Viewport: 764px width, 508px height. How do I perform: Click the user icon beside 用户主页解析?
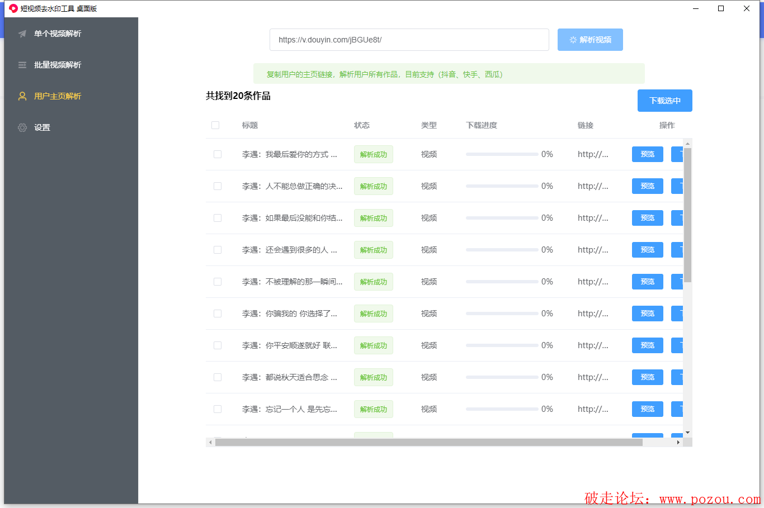tap(22, 96)
